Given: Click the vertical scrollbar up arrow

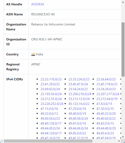Looking at the screenshot, I should [x=123, y=2].
